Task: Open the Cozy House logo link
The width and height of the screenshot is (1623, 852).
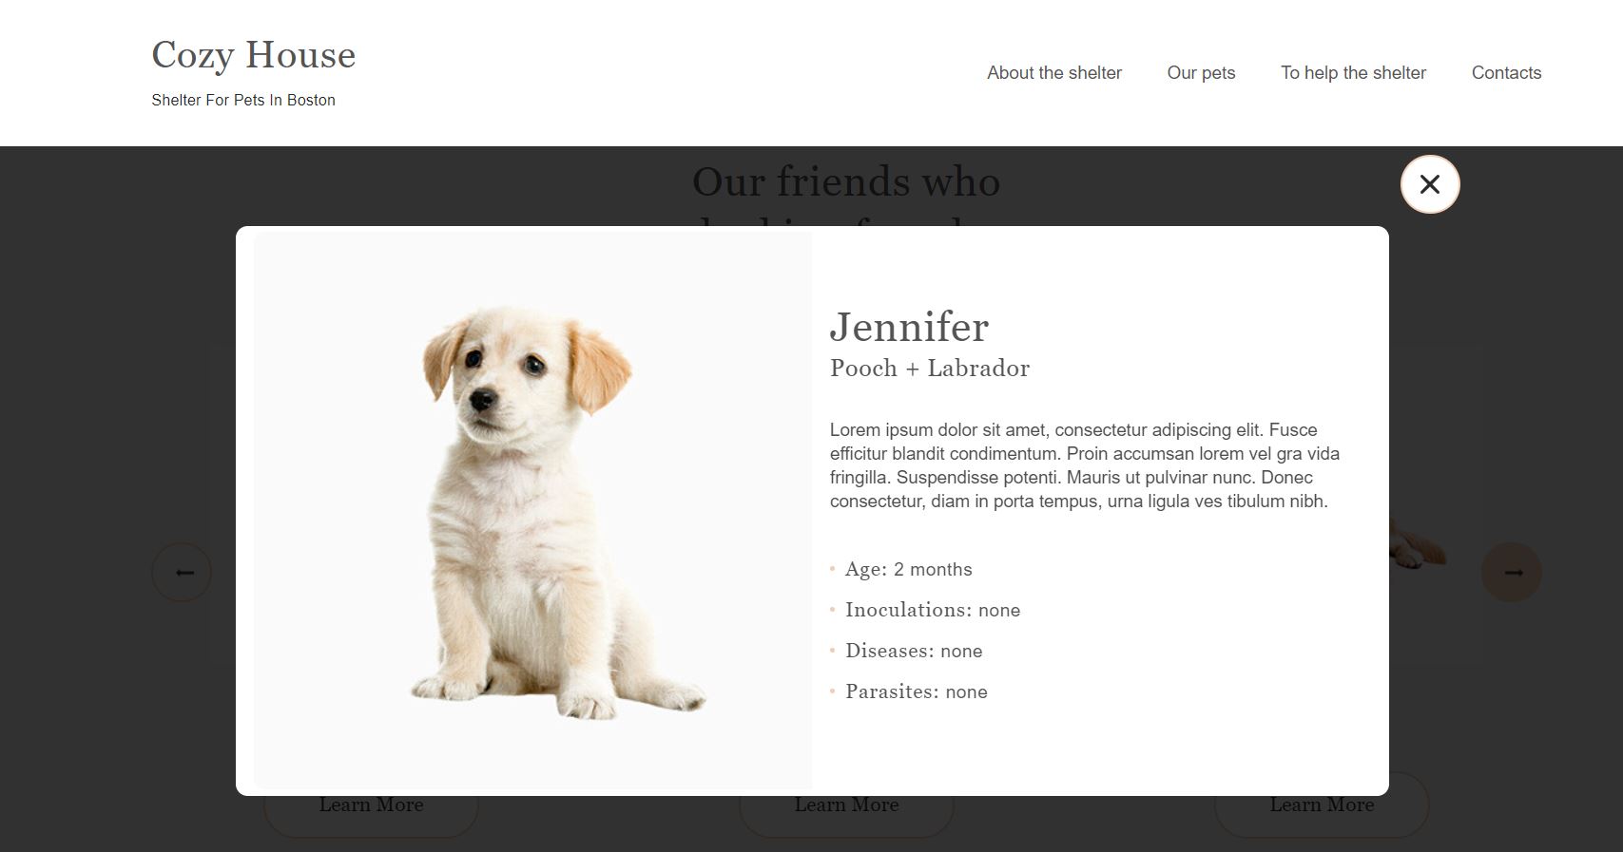Action: [x=254, y=55]
